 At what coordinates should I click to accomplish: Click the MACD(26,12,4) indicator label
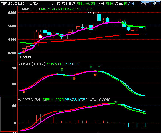pyautogui.click(x=30, y=99)
